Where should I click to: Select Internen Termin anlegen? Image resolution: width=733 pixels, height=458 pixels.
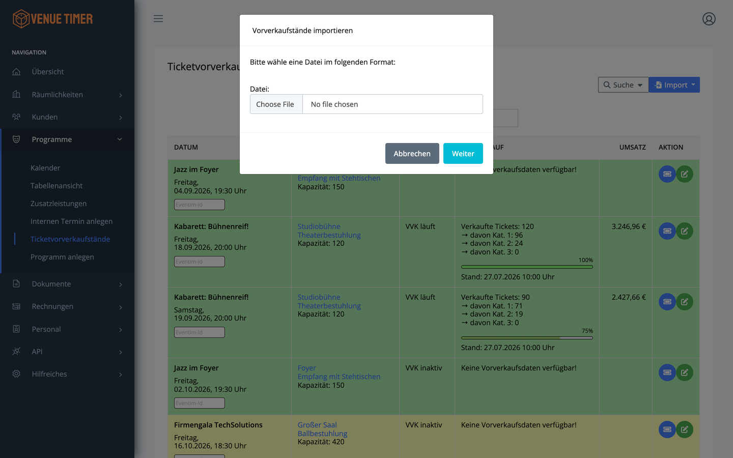pyautogui.click(x=72, y=221)
